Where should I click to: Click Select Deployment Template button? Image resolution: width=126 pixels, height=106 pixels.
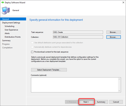click(49, 70)
